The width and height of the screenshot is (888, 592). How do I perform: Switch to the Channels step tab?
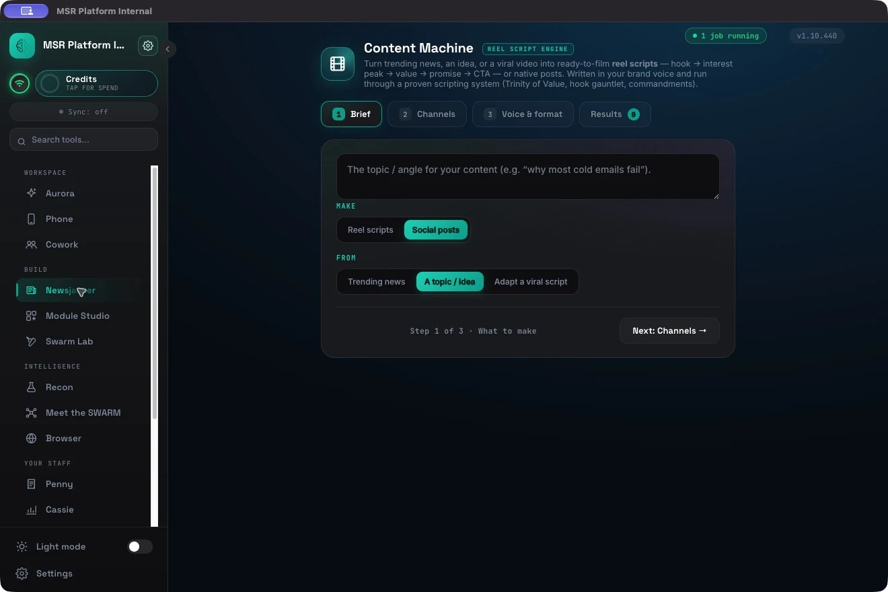427,114
